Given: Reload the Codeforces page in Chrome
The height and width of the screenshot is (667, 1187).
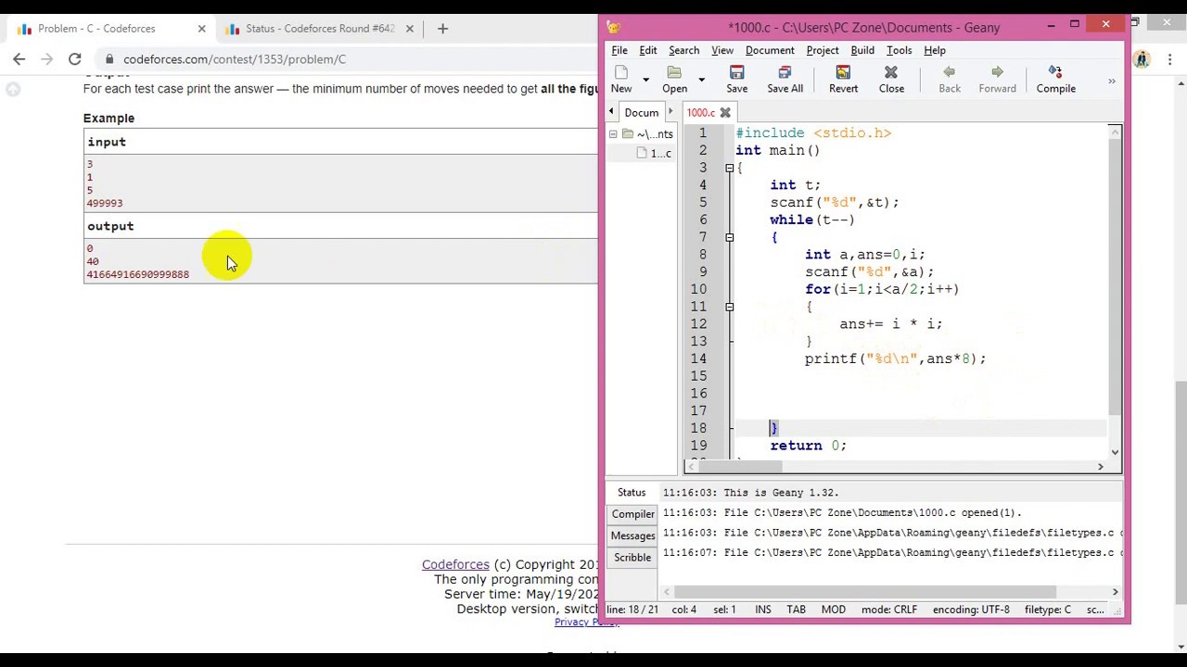Looking at the screenshot, I should coord(75,59).
